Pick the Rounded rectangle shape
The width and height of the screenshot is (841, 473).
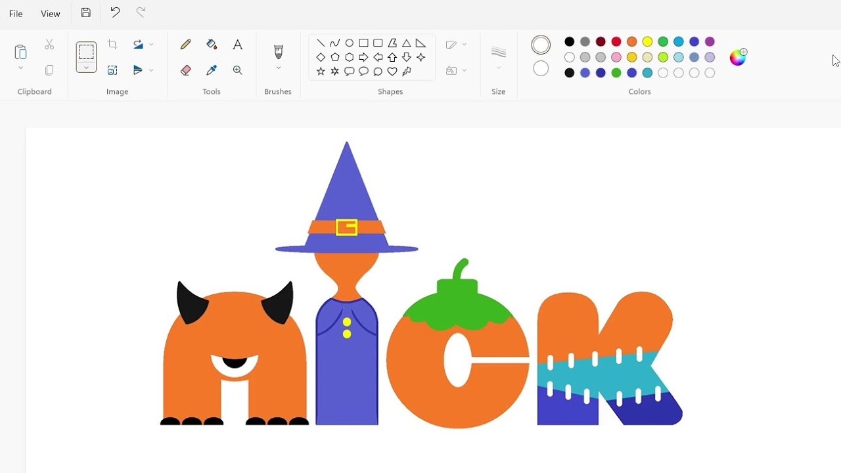pyautogui.click(x=378, y=43)
